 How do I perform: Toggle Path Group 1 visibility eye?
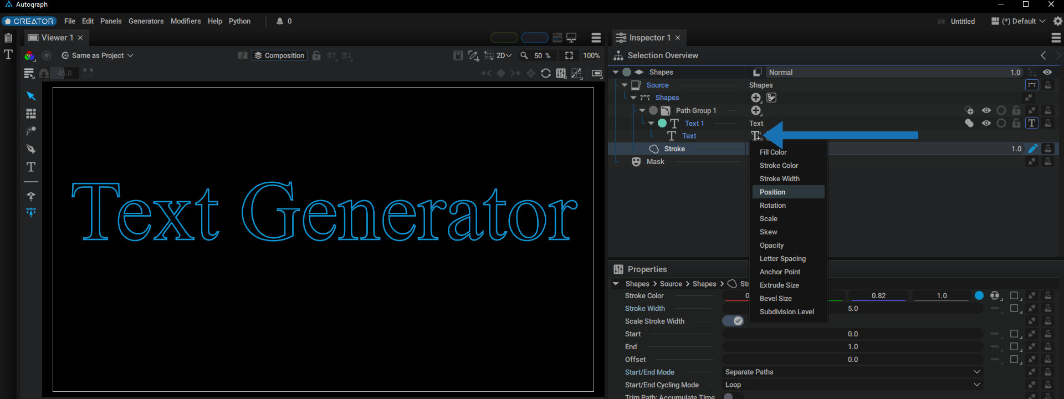(986, 110)
